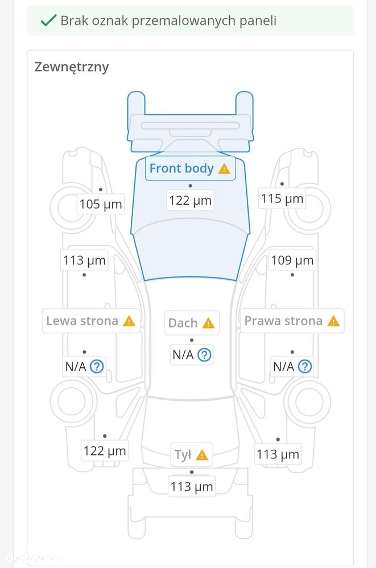Click warning icon beside Dach label
This screenshot has height=568, width=376.
[x=208, y=324]
